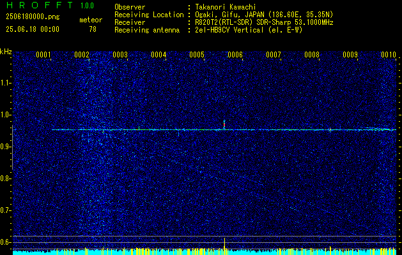Click the kHz axis label

(6, 52)
